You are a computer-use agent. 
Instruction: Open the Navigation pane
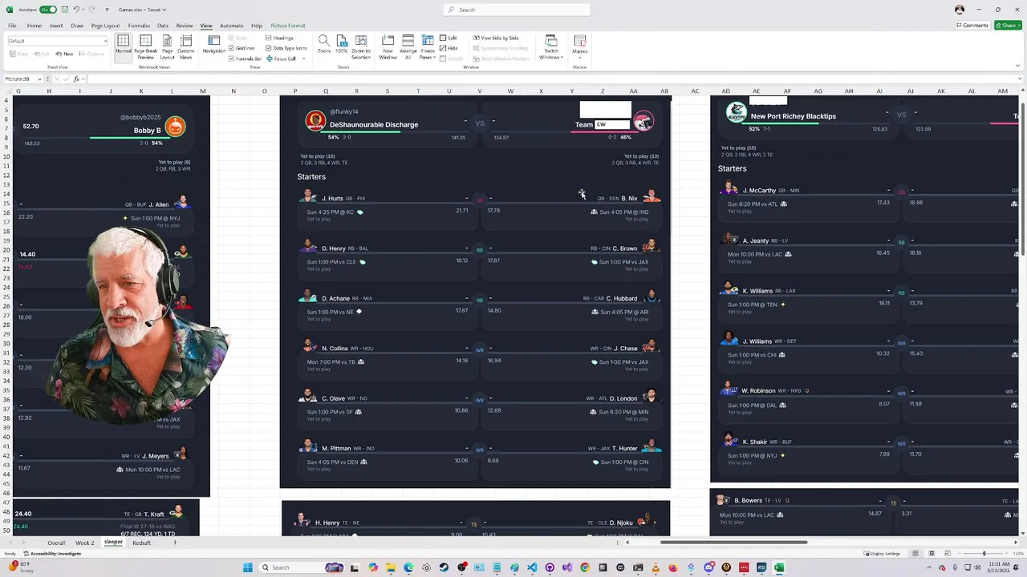pyautogui.click(x=213, y=45)
